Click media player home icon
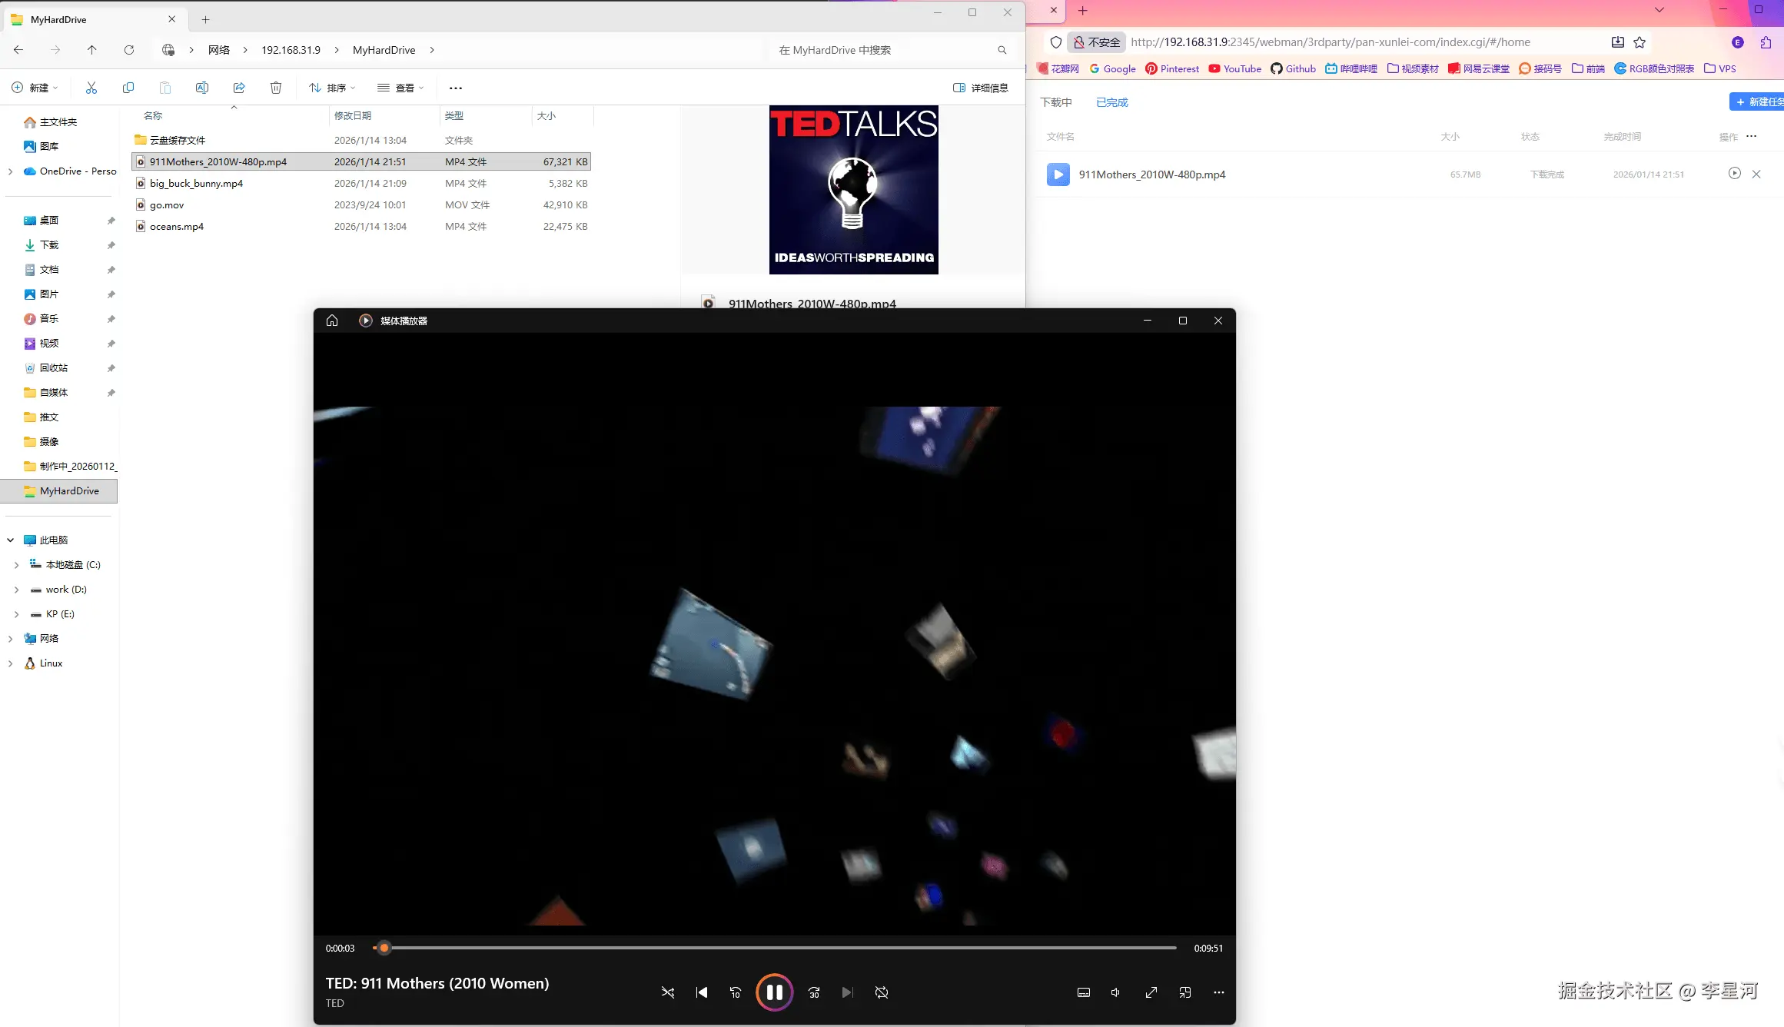The width and height of the screenshot is (1784, 1027). 332,321
